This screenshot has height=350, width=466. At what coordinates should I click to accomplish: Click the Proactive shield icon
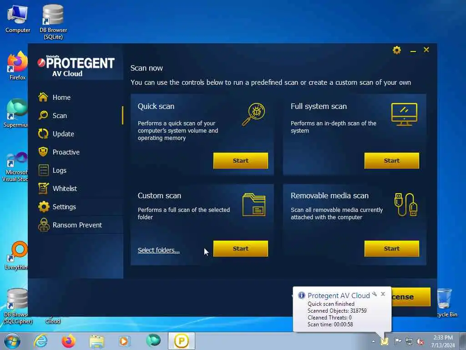click(43, 152)
